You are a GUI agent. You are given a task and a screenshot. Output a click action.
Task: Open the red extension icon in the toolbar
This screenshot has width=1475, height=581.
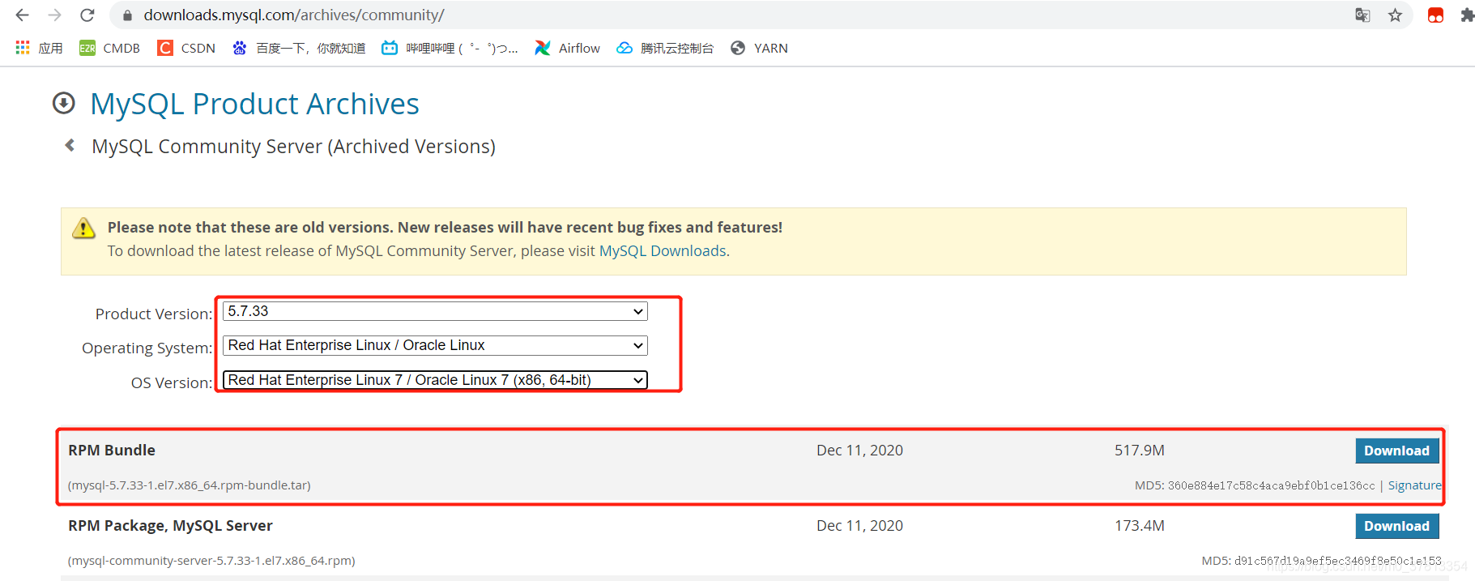(1435, 15)
